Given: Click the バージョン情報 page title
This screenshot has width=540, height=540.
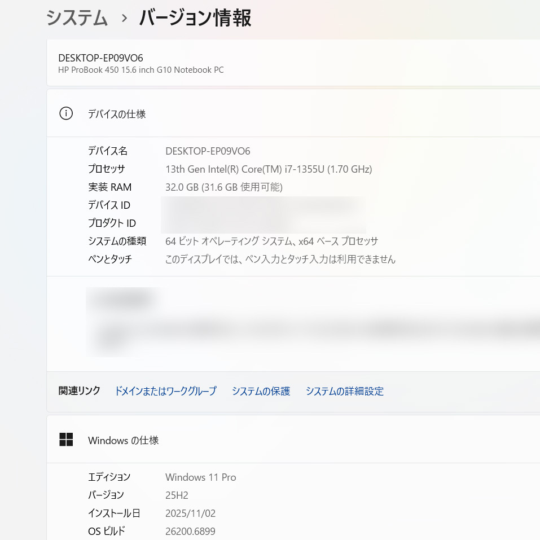Looking at the screenshot, I should pos(195,18).
